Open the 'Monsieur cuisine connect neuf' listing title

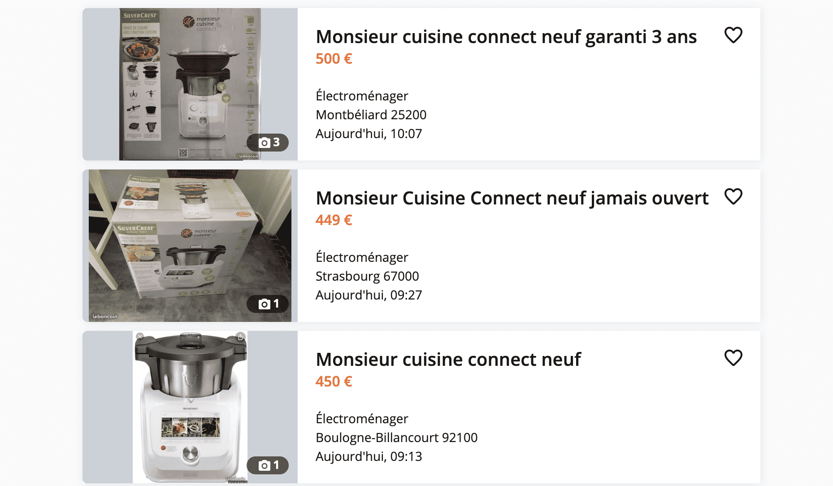coord(448,360)
